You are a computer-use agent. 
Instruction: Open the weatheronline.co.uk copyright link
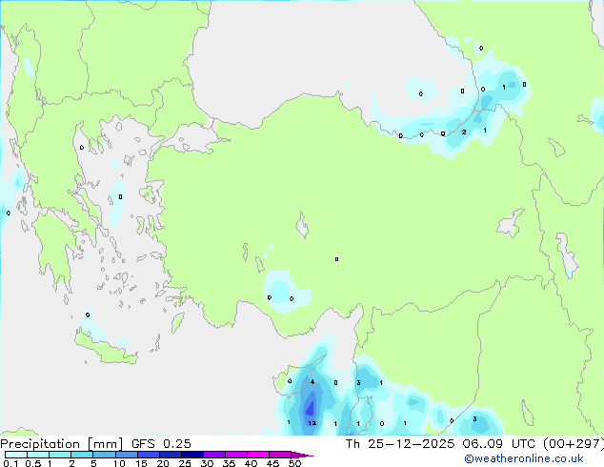pos(524,458)
